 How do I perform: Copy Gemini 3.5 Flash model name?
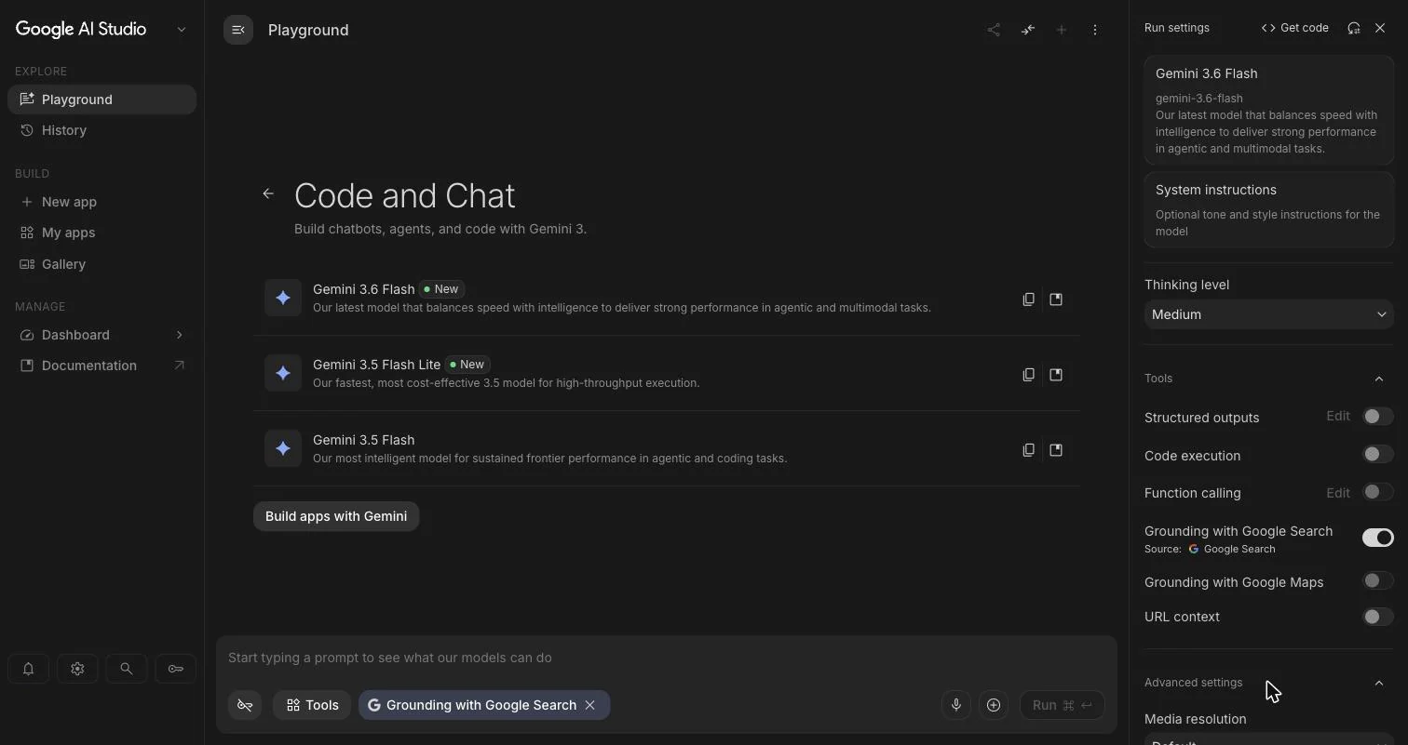coord(1028,450)
